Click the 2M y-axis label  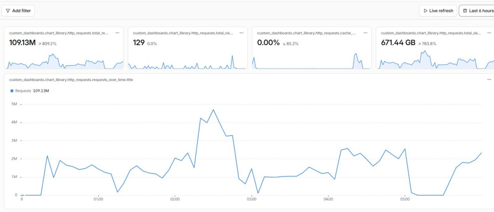pyautogui.click(x=14, y=159)
